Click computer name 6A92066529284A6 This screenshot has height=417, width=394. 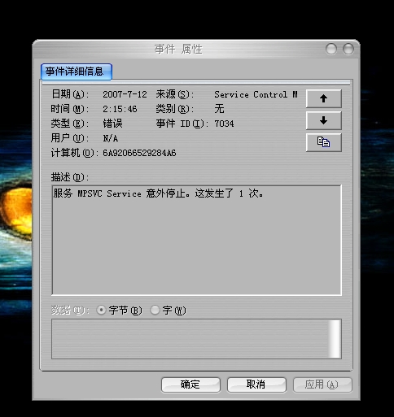pyautogui.click(x=139, y=153)
